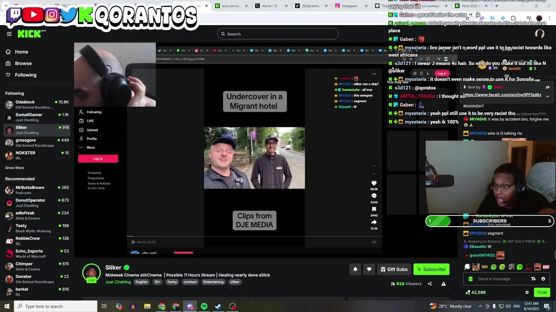Report stream with warning icon

coord(443,284)
